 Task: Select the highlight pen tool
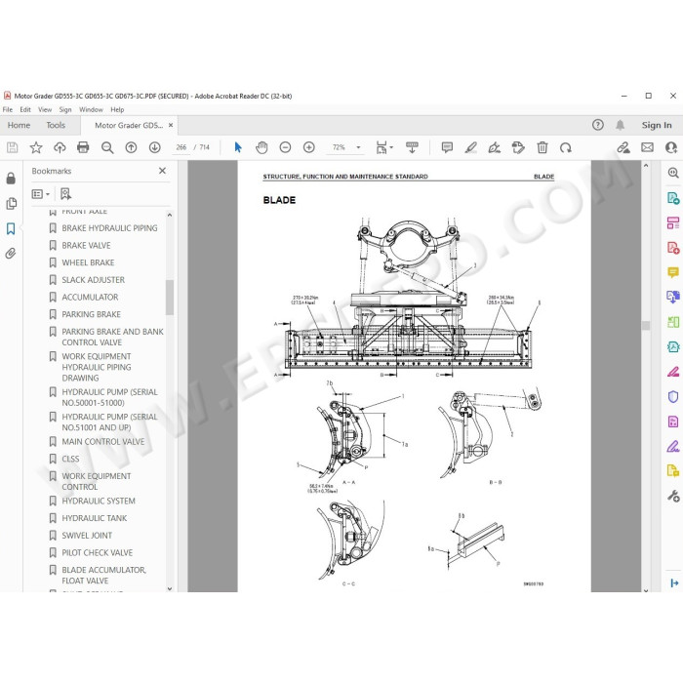click(x=470, y=147)
